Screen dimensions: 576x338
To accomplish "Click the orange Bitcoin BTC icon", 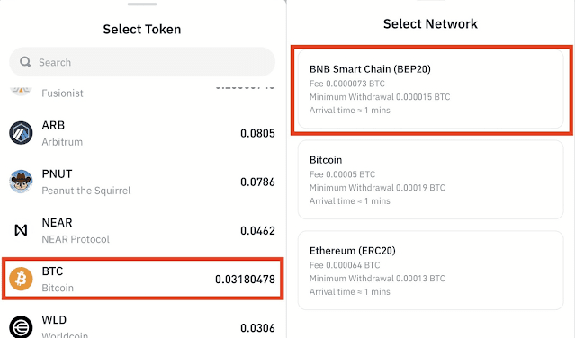I will click(21, 279).
